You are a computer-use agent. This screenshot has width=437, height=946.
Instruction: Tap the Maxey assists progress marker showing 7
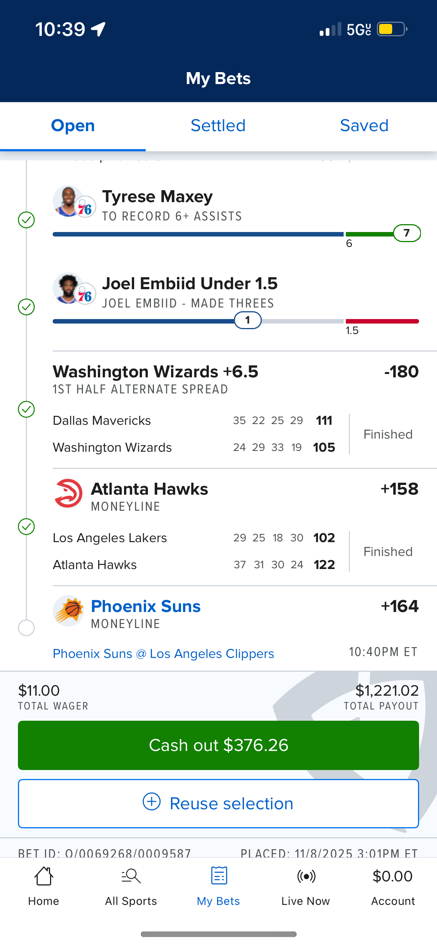(x=407, y=233)
